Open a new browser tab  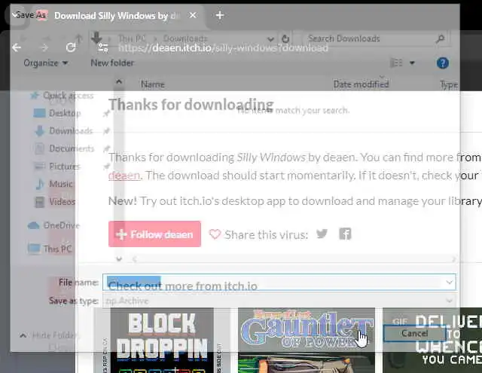(x=220, y=15)
